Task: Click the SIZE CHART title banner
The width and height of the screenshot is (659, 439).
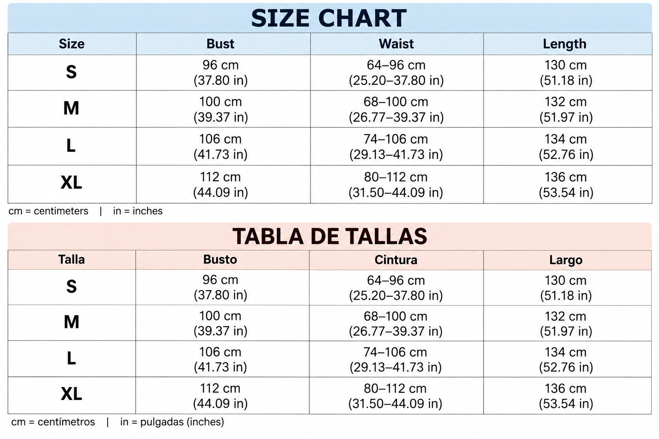Action: [329, 18]
